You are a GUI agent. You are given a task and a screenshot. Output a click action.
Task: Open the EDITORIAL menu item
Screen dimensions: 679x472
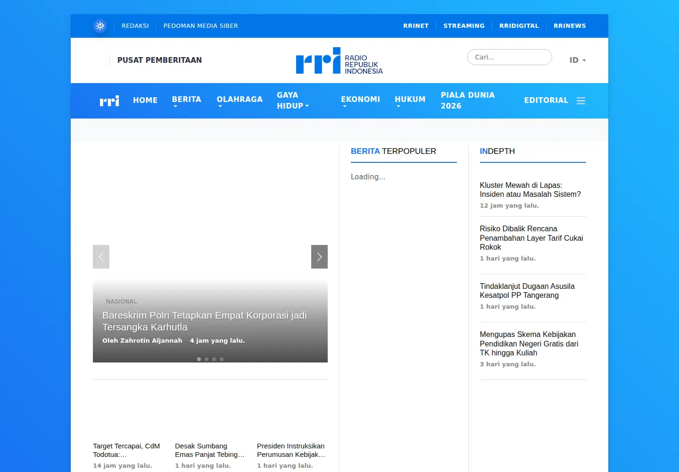(x=546, y=101)
